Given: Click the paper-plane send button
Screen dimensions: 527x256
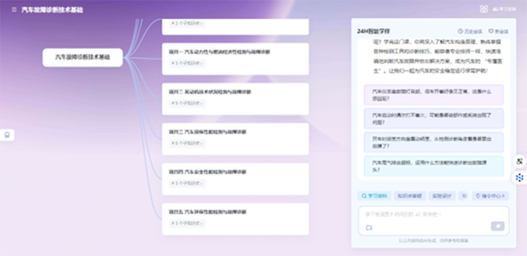Looking at the screenshot, I should [x=497, y=226].
